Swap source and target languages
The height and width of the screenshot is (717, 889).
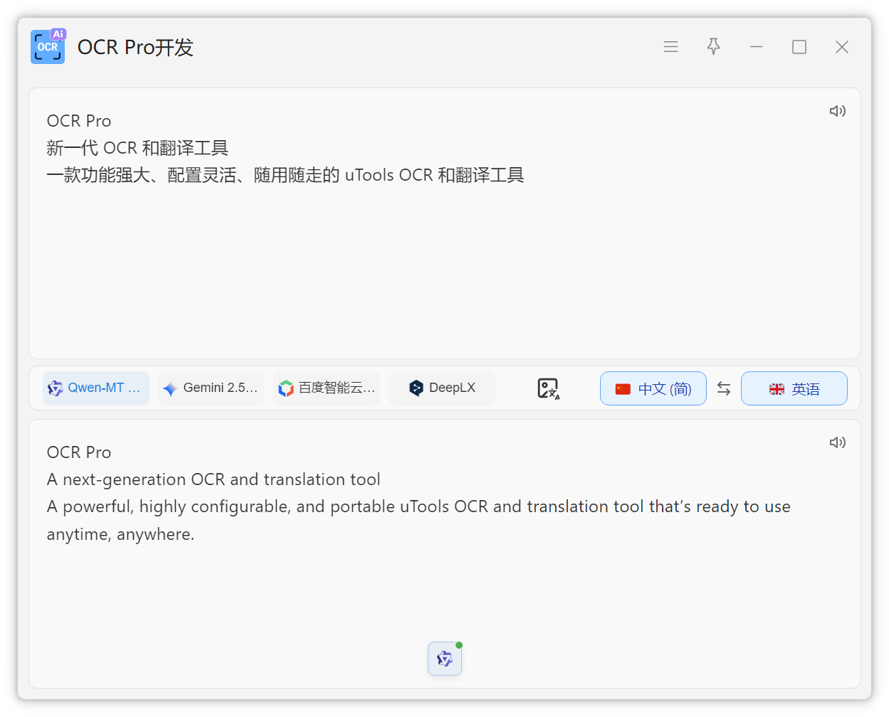pos(724,388)
